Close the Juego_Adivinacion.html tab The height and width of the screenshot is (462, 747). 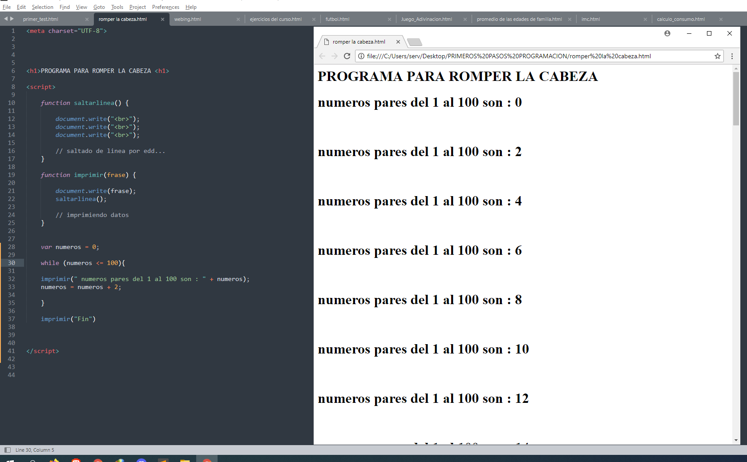(x=465, y=19)
